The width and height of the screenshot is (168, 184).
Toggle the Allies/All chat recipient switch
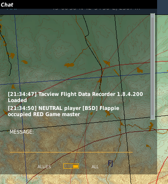[x=71, y=166]
